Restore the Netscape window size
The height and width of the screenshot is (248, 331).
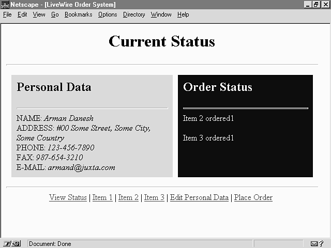pos(317,5)
